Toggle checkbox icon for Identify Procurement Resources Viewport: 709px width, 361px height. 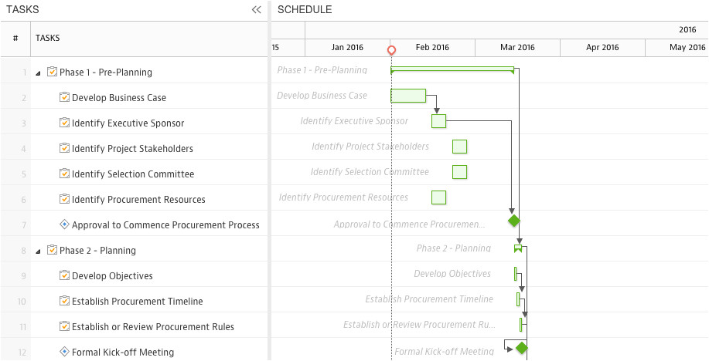65,199
